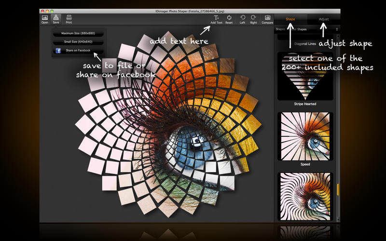Reset the image with the Reset icon
The height and width of the screenshot is (241, 386).
pos(229,18)
